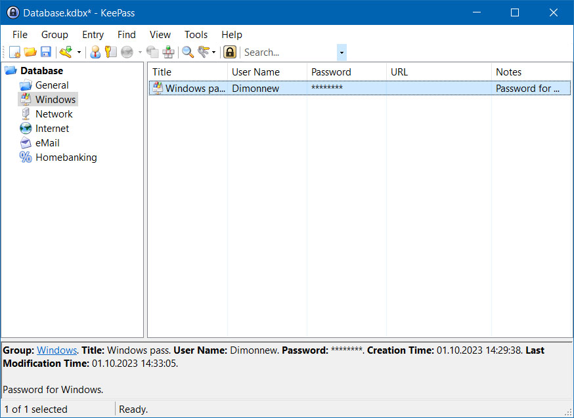Select the Network group in the tree
574x418 pixels.
tap(54, 114)
